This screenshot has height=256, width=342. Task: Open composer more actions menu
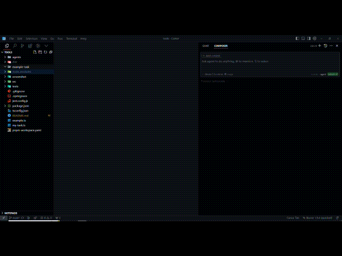tap(331, 46)
